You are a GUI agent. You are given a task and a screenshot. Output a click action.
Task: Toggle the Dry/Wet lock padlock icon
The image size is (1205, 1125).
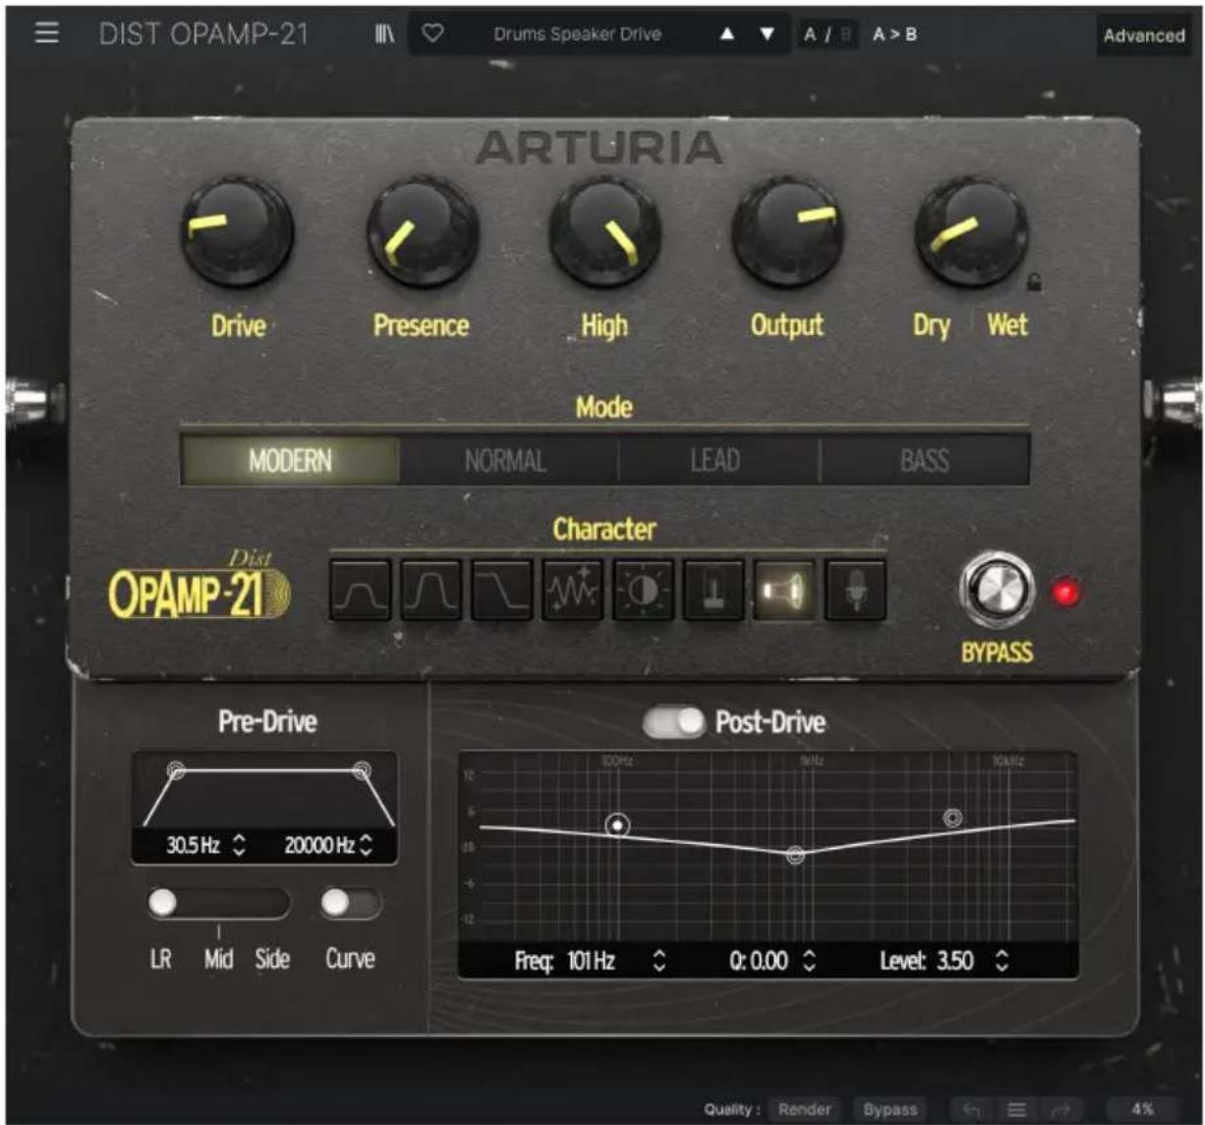coord(1034,284)
